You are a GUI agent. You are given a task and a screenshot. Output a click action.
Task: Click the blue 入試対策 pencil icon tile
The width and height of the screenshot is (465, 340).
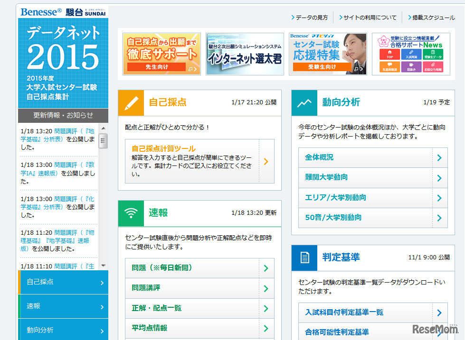411,54
